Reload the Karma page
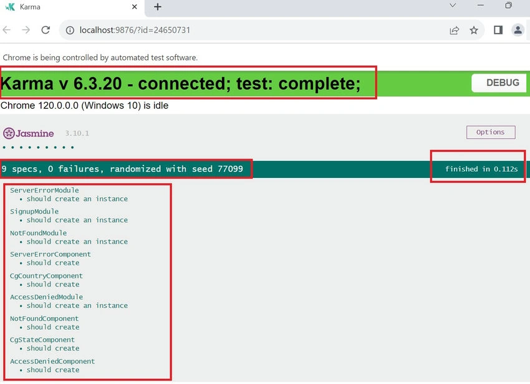The width and height of the screenshot is (530, 384). 46,30
